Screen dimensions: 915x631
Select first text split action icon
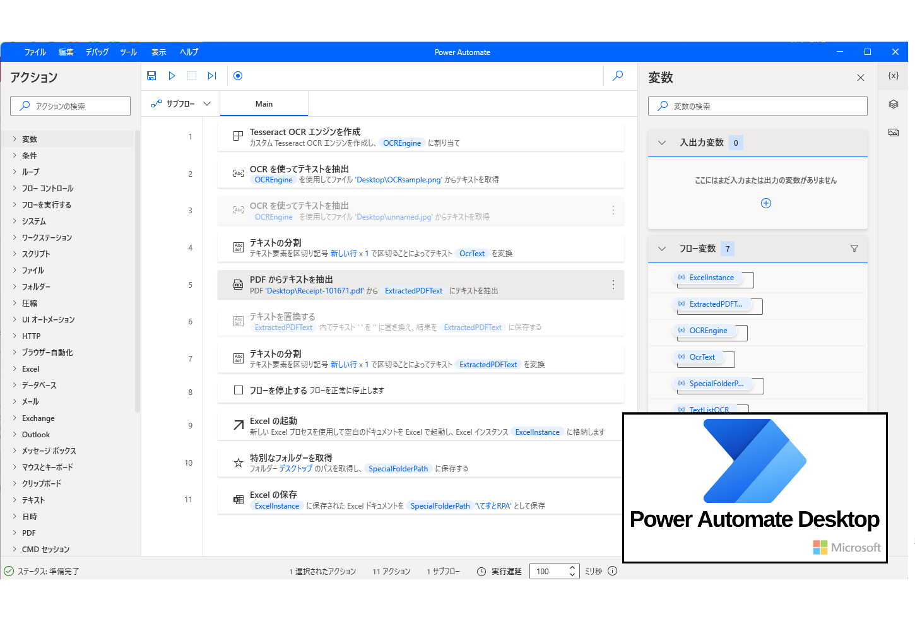(x=239, y=247)
